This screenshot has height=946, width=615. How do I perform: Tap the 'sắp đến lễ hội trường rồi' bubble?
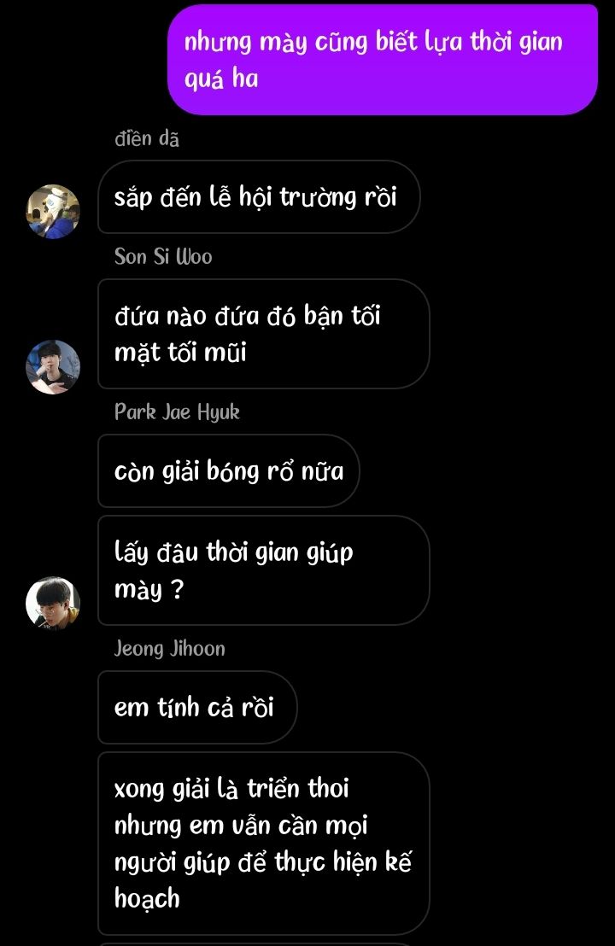pyautogui.click(x=259, y=196)
